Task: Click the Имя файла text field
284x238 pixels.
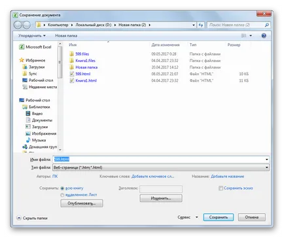Action: [158, 160]
